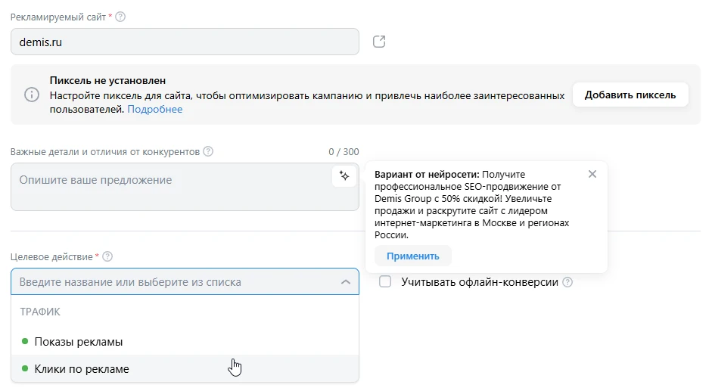Viewport: 712px width, 388px height.
Task: Enable the 'Учитывать офлайн-конверсии' checkbox
Action: click(x=385, y=282)
